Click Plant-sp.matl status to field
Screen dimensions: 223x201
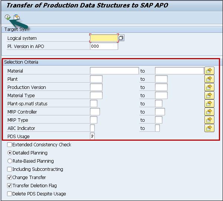[159, 103]
